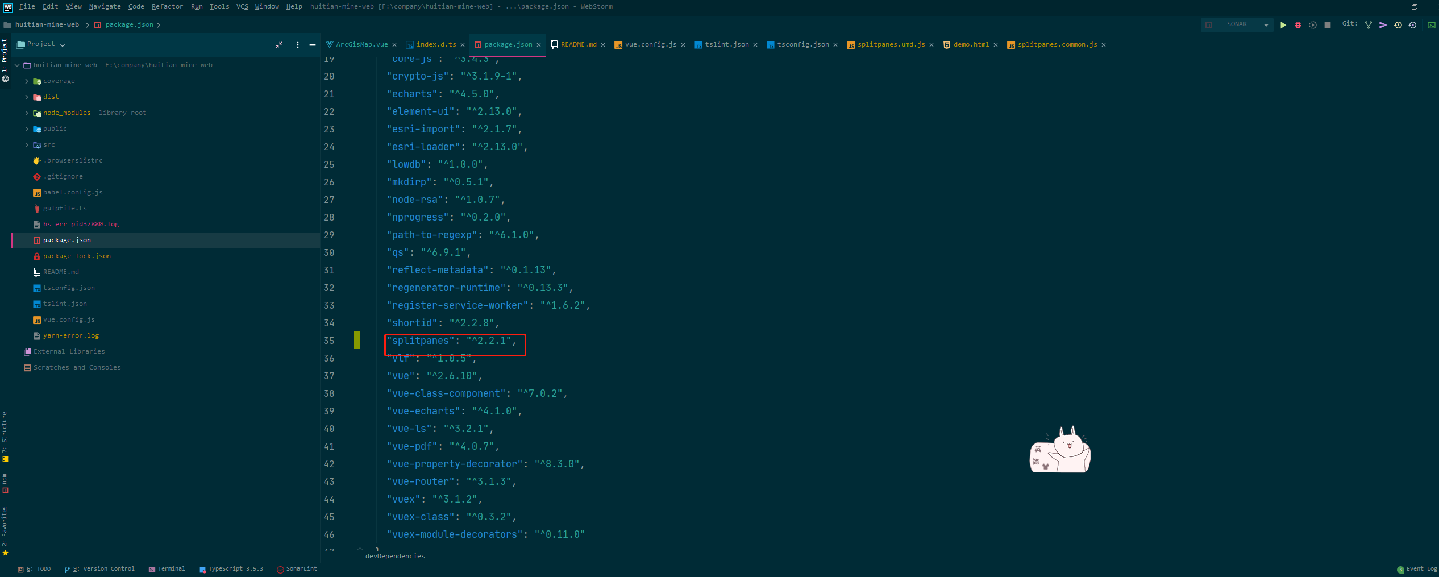Show Git history with the clock icon
This screenshot has height=577, width=1439.
(x=1398, y=25)
